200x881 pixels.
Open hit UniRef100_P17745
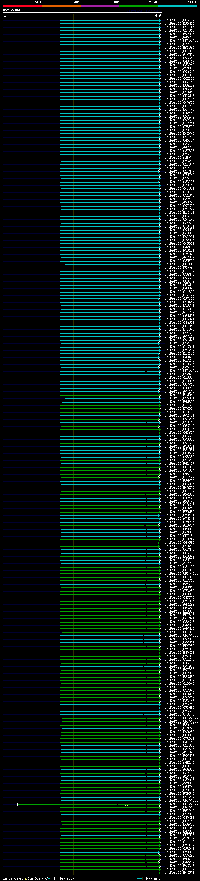tap(179, 27)
